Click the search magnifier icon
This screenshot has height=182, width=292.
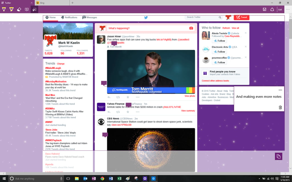[x=220, y=17]
